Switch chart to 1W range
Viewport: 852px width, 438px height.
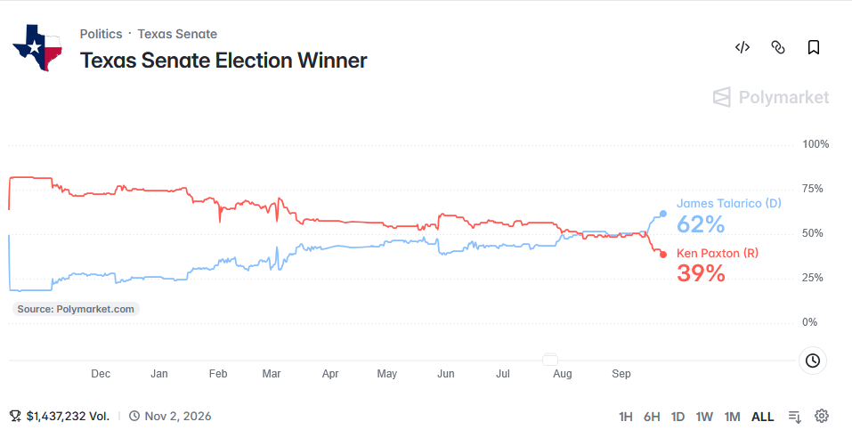pyautogui.click(x=704, y=417)
